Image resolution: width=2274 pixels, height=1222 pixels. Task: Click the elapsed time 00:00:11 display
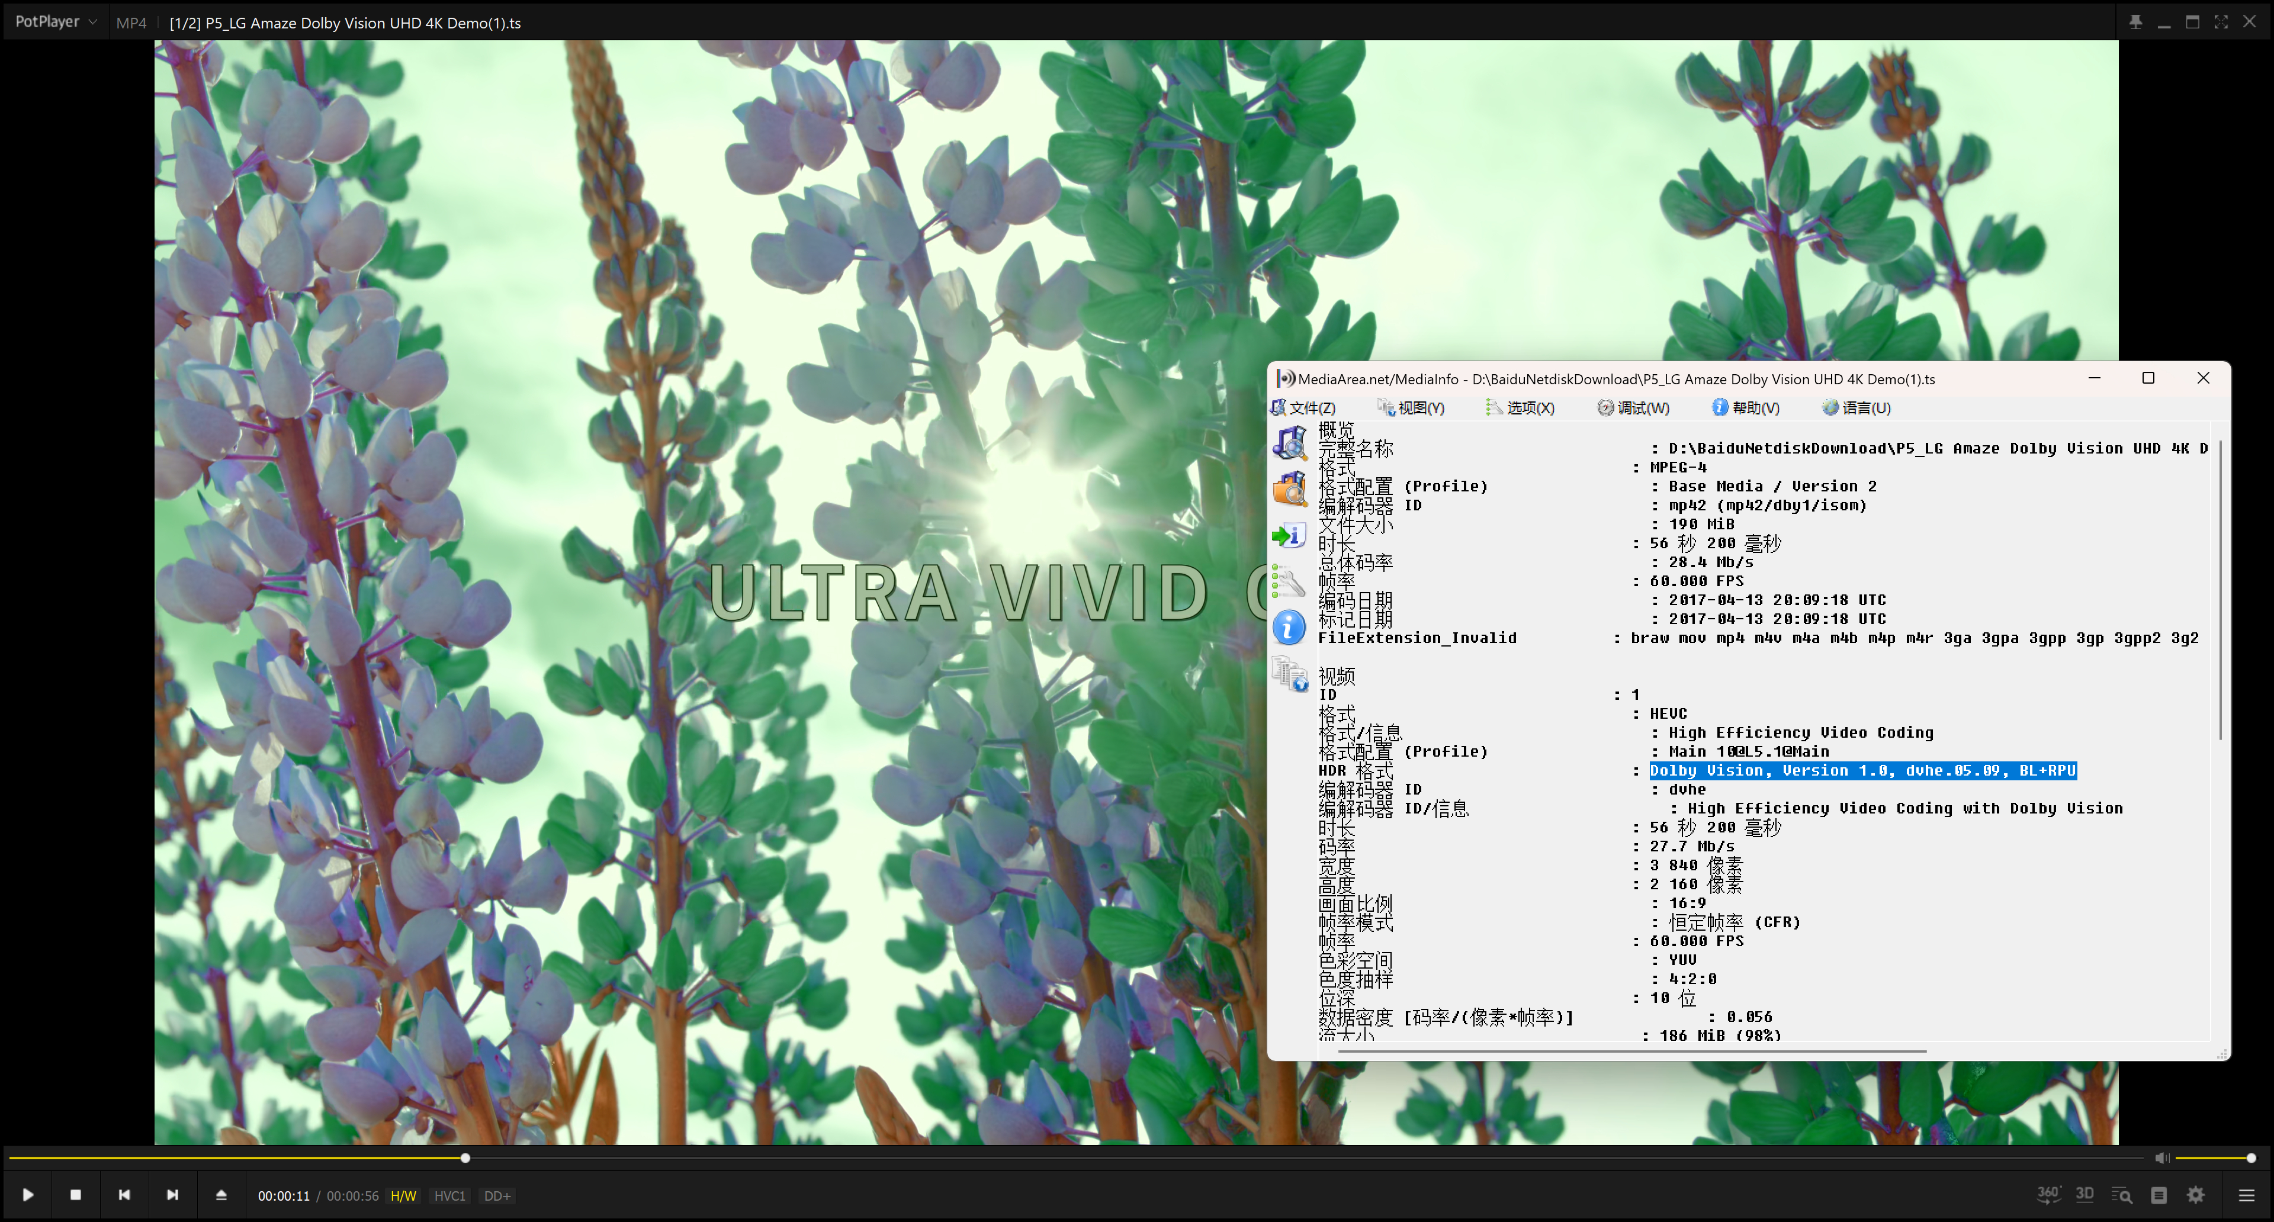[284, 1195]
